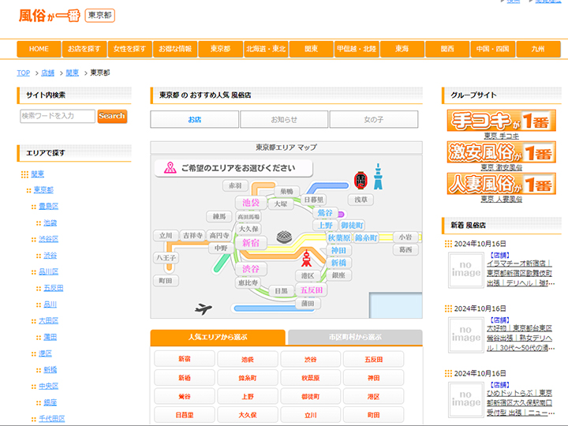Image resolution: width=568 pixels, height=426 pixels.
Task: Click the grid icon beside 関東
Action: click(24, 174)
